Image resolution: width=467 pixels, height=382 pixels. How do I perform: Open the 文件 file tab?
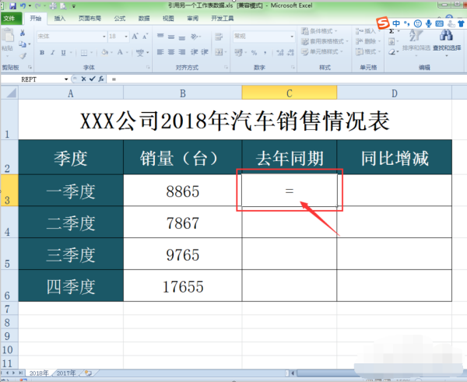11,19
